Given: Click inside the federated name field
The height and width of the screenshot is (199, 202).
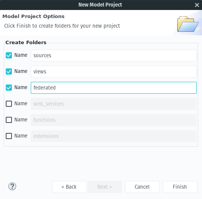Looking at the screenshot, I should point(114,88).
